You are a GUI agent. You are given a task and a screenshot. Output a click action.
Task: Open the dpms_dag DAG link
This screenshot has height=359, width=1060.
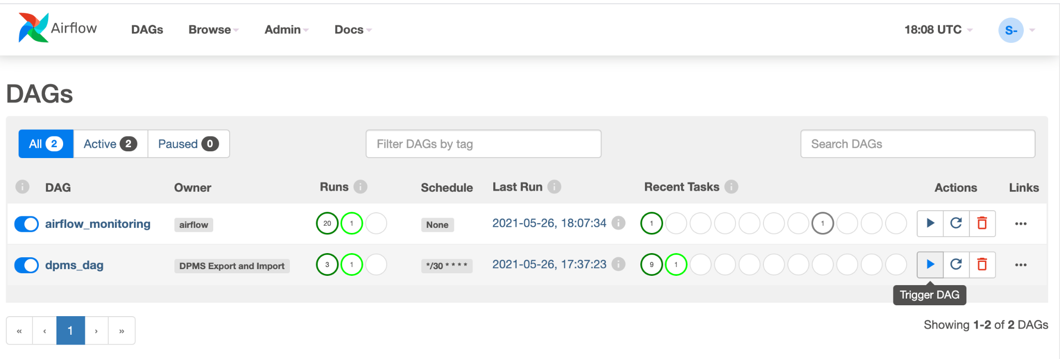coord(74,266)
